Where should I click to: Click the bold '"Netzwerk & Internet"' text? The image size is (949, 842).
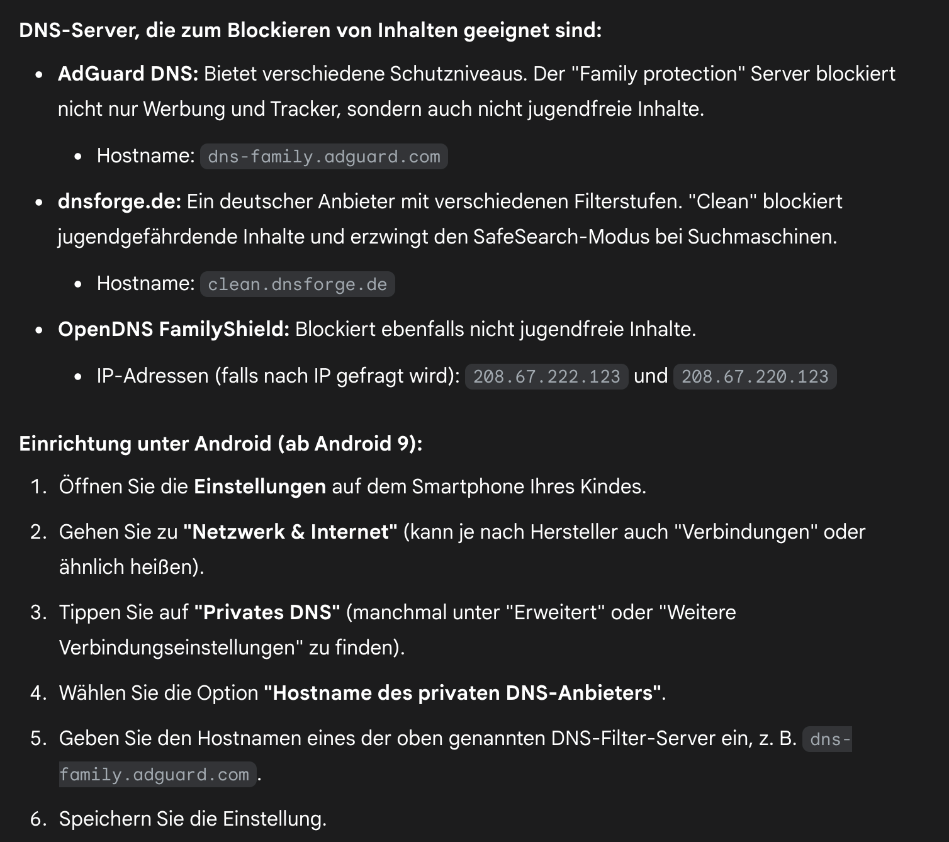coord(290,532)
